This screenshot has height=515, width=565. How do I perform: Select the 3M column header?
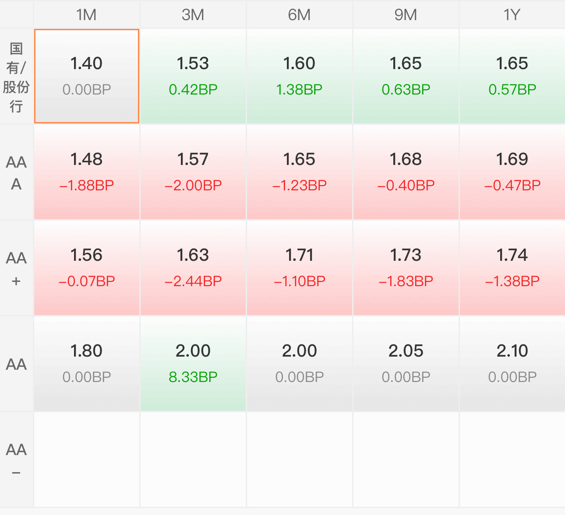pos(193,15)
